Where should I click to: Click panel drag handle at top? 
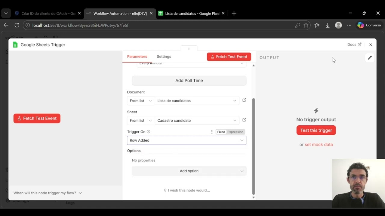pyautogui.click(x=189, y=49)
